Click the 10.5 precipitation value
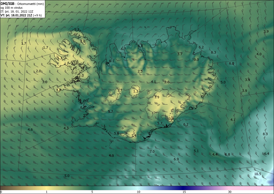 (x=258, y=174)
